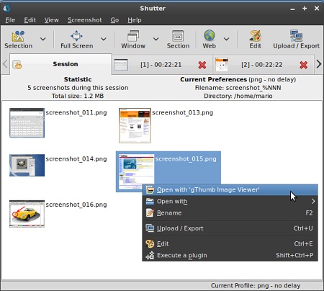Select the screenshot_016.png car thumbnail
Viewport: 324px width, 291px height.
(27, 214)
